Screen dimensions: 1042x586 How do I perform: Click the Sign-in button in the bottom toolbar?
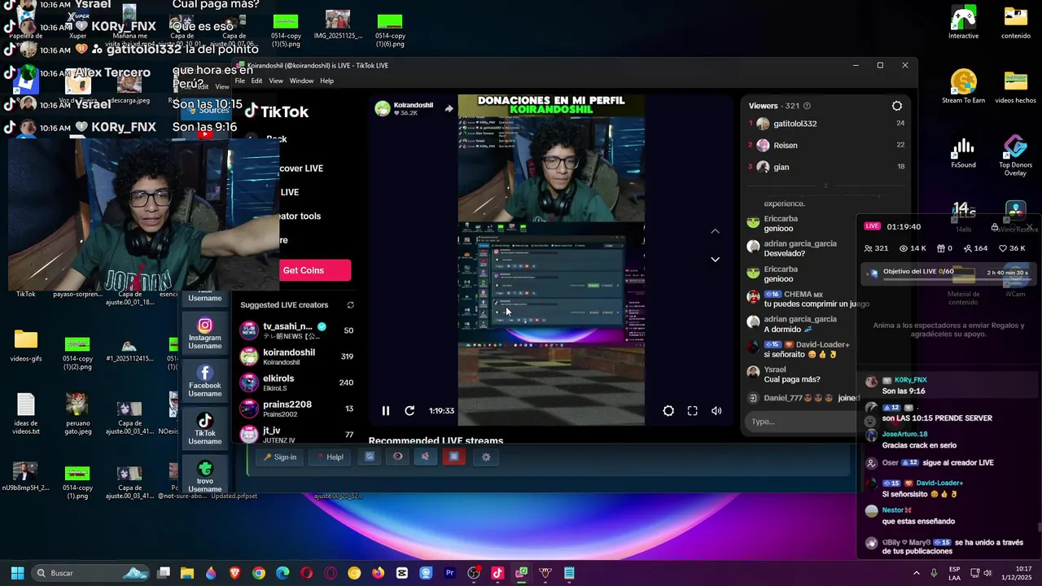280,457
